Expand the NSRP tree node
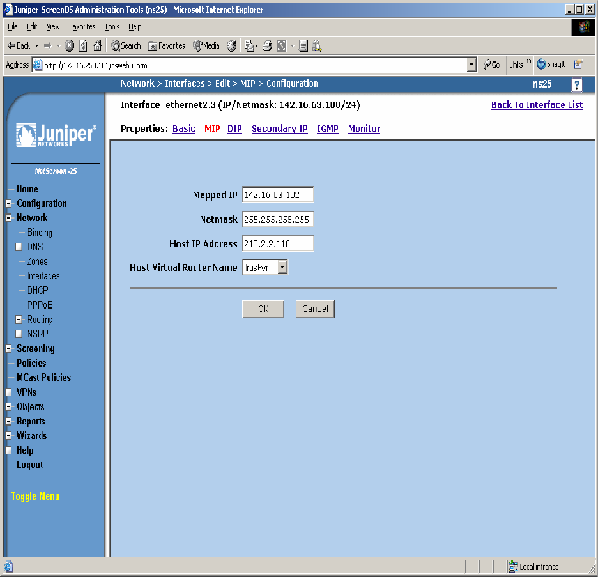Viewport: 598px width, 577px height. (x=19, y=334)
